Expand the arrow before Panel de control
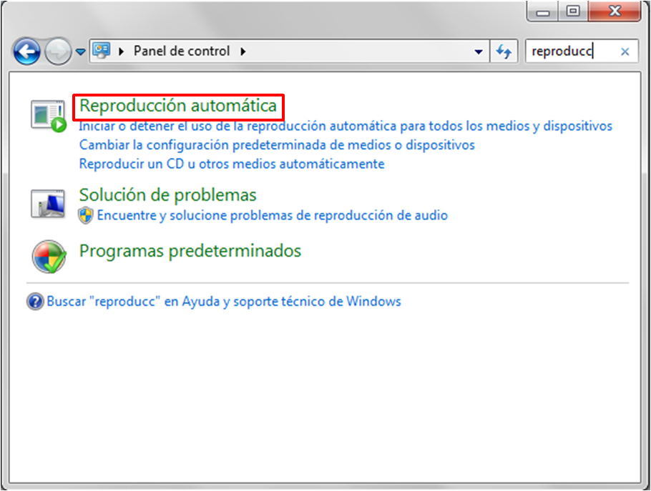Screen dimensions: 651x491 (121, 51)
